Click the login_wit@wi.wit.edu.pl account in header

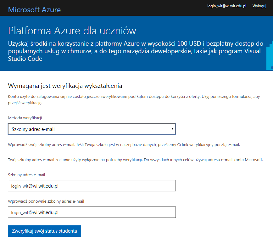tap(227, 6)
